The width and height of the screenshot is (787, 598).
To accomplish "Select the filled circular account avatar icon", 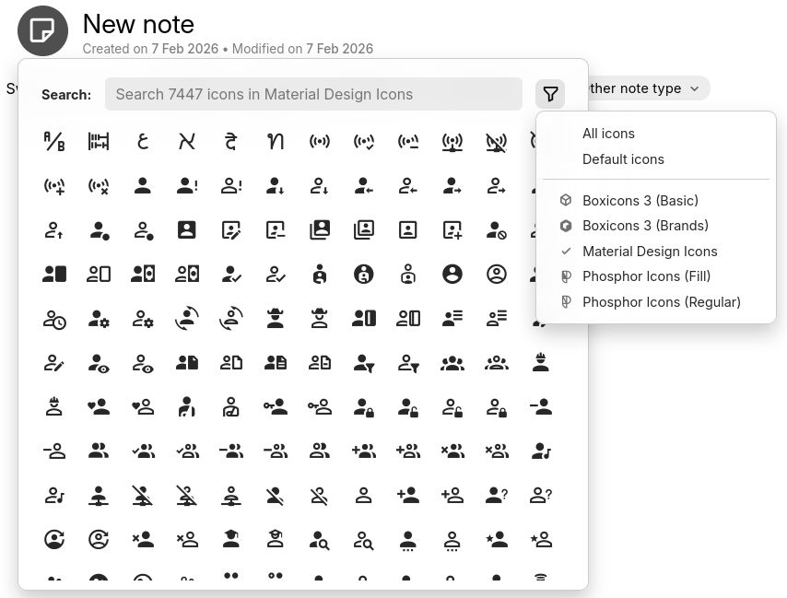I will 452,274.
